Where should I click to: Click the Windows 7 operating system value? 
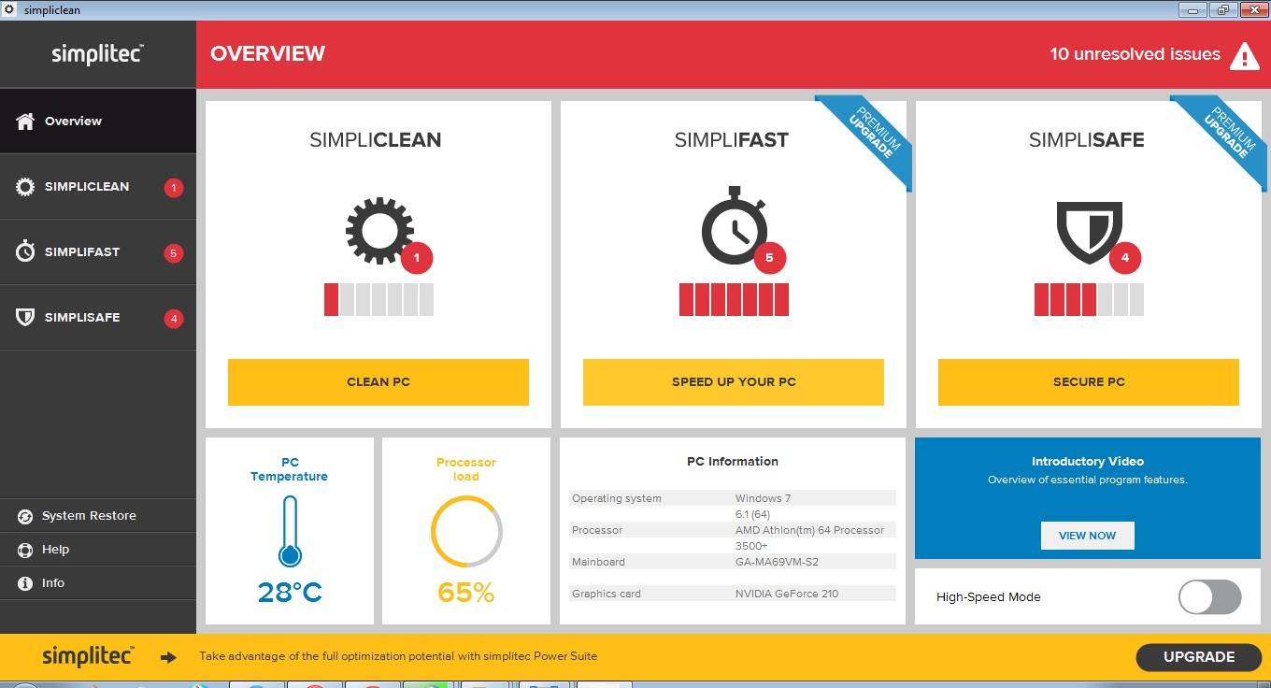tap(763, 498)
